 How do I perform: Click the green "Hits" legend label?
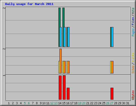pos(133,11)
